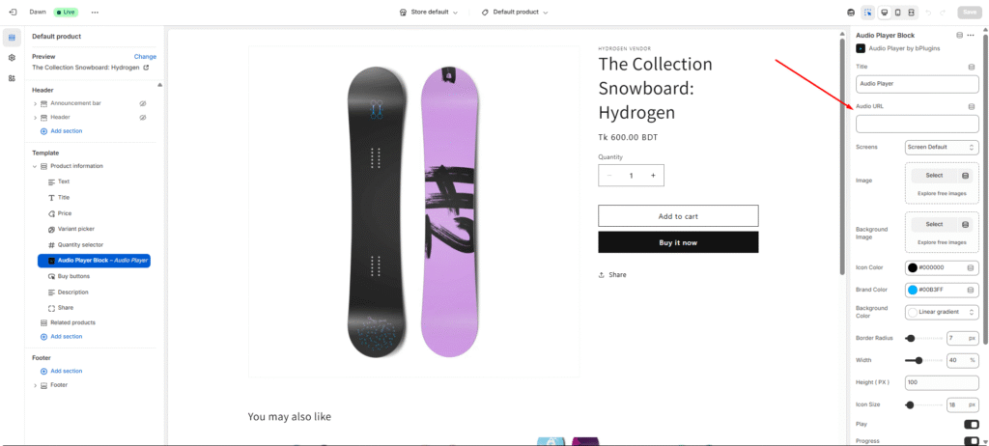Select the Description block
Viewport: 989px width, 446px height.
[x=72, y=292]
